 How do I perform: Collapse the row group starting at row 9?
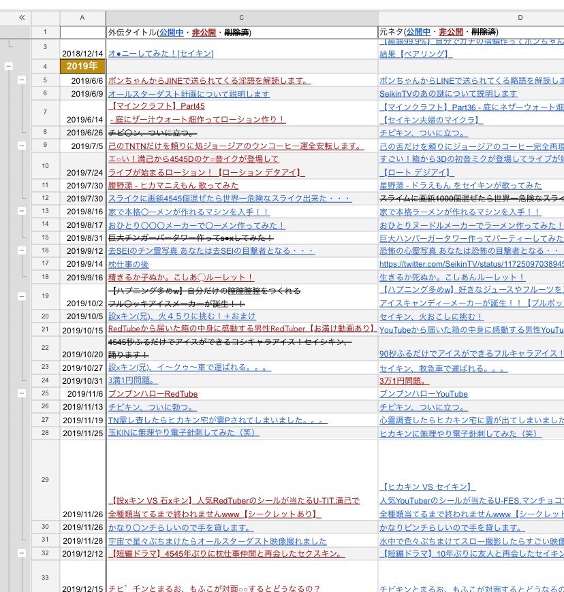coord(22,146)
